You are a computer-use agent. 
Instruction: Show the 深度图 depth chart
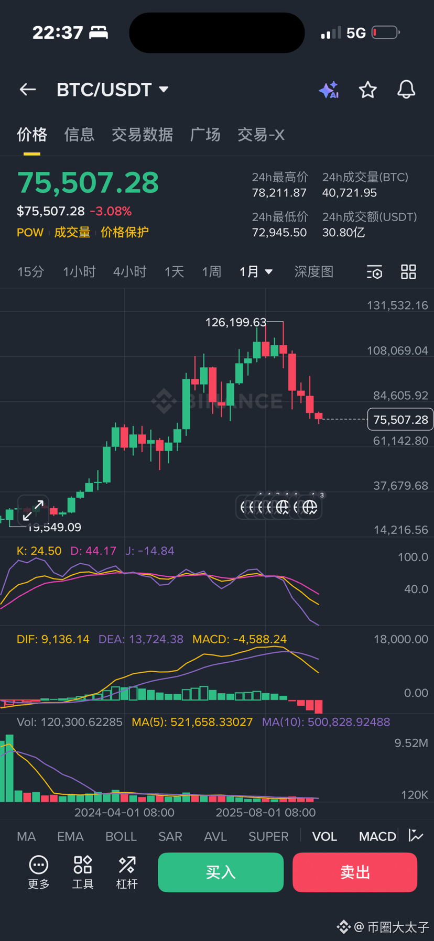(x=314, y=272)
